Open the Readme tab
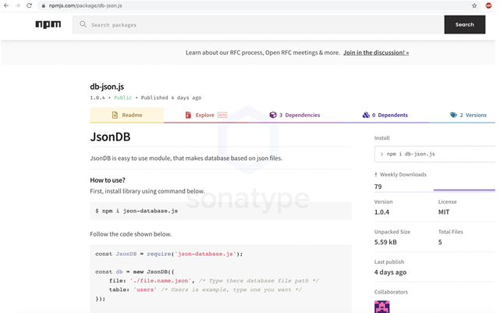Screen dimensions: 504x313 126,115
